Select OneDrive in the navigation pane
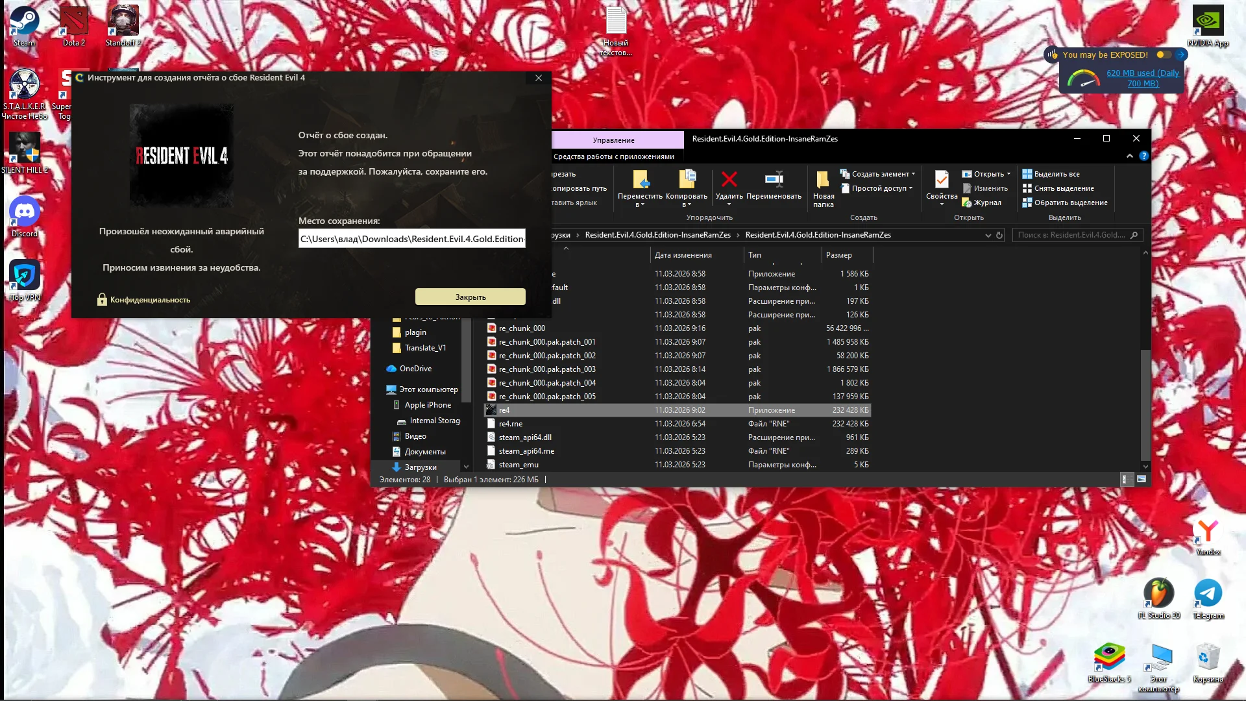The height and width of the screenshot is (701, 1246). point(415,369)
